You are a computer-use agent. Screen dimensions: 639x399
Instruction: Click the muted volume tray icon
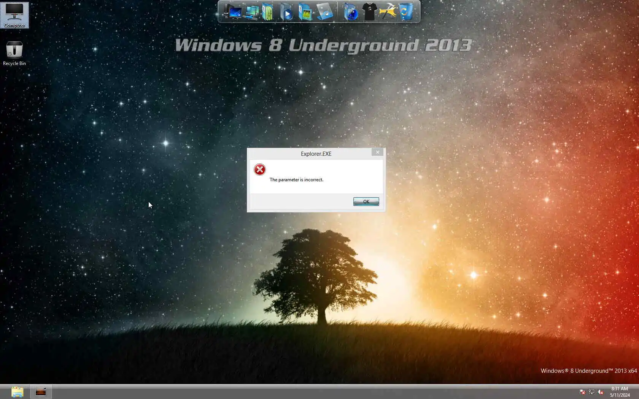coord(601,392)
